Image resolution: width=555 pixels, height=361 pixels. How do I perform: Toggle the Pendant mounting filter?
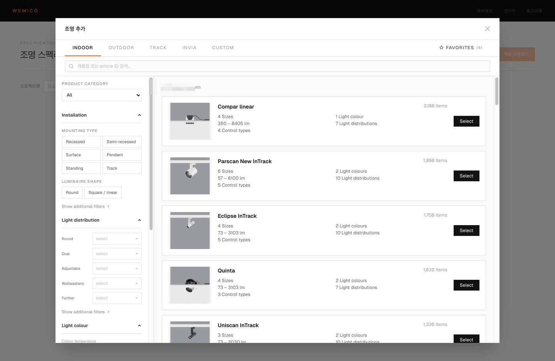122,155
